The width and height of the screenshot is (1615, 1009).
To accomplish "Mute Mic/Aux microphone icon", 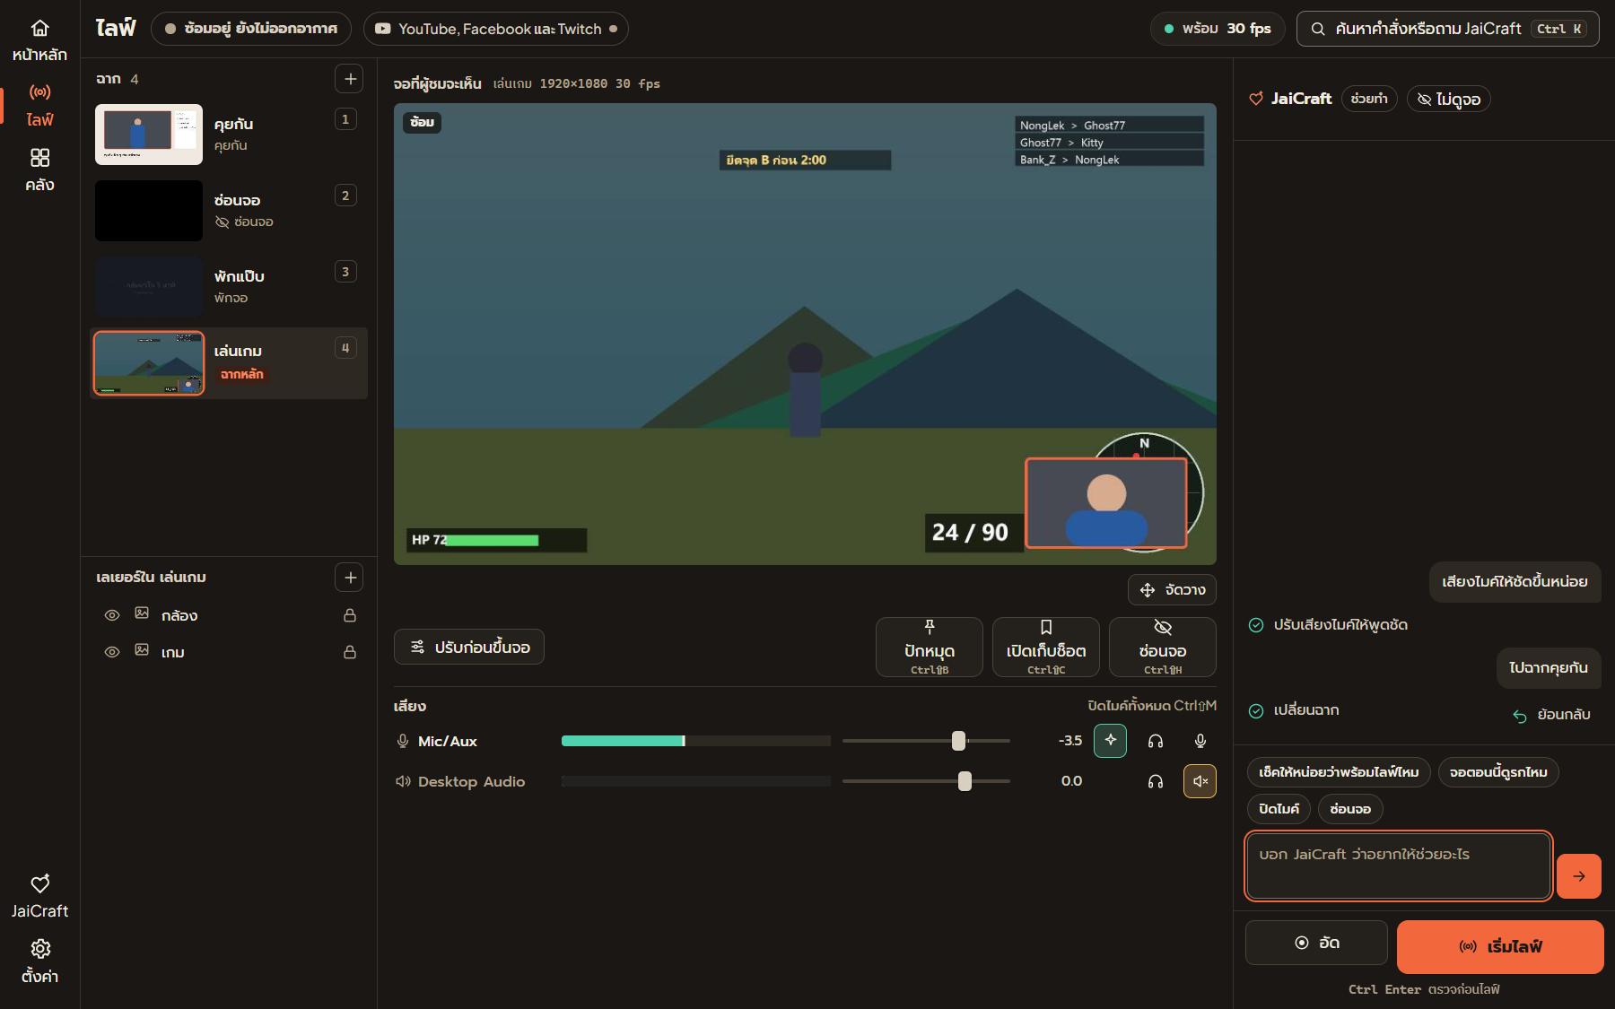I will pyautogui.click(x=1200, y=741).
